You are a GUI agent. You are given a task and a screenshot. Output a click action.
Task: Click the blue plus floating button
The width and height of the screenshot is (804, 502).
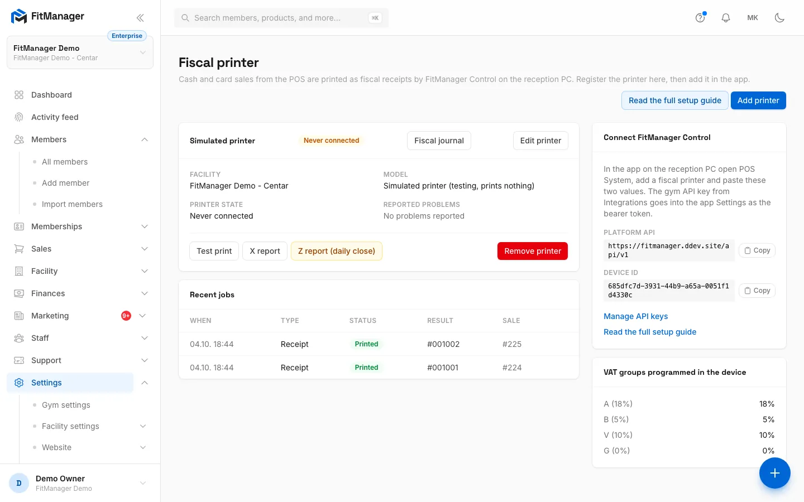775,473
